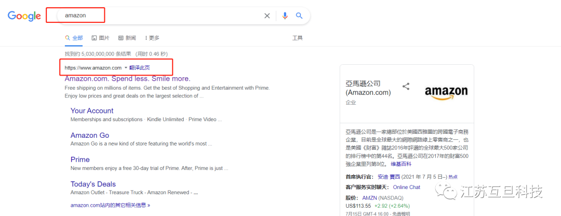Click the share icon in knowledge panel

pos(406,87)
